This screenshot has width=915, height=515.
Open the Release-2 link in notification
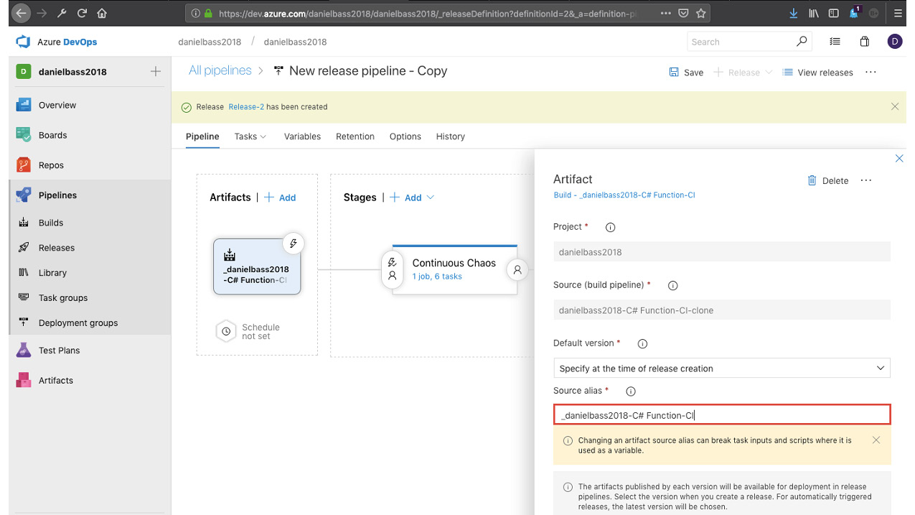click(x=246, y=107)
